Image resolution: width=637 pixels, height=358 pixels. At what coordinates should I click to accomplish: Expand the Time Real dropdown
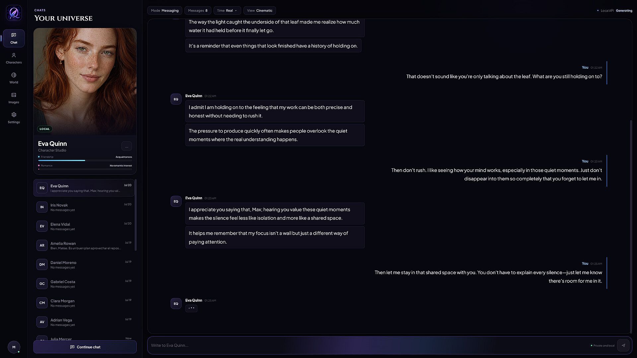(x=227, y=11)
